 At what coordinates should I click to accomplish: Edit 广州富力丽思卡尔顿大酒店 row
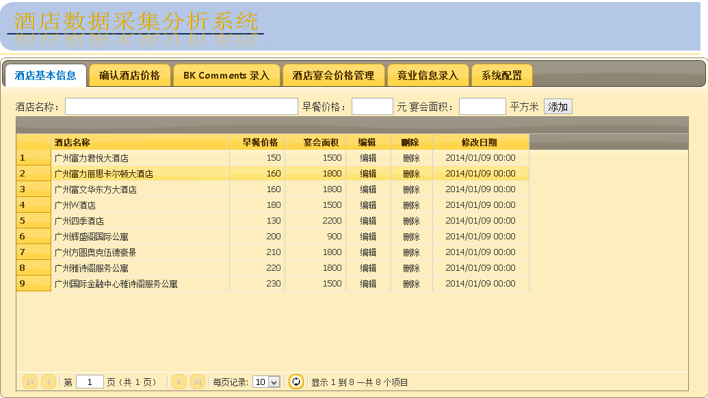368,174
